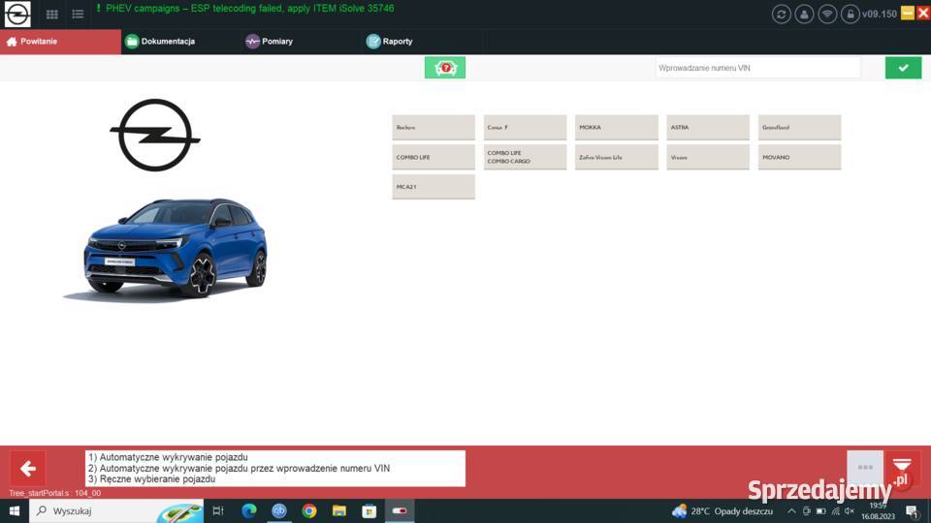
Task: Open Task View on the taskbar
Action: click(218, 510)
